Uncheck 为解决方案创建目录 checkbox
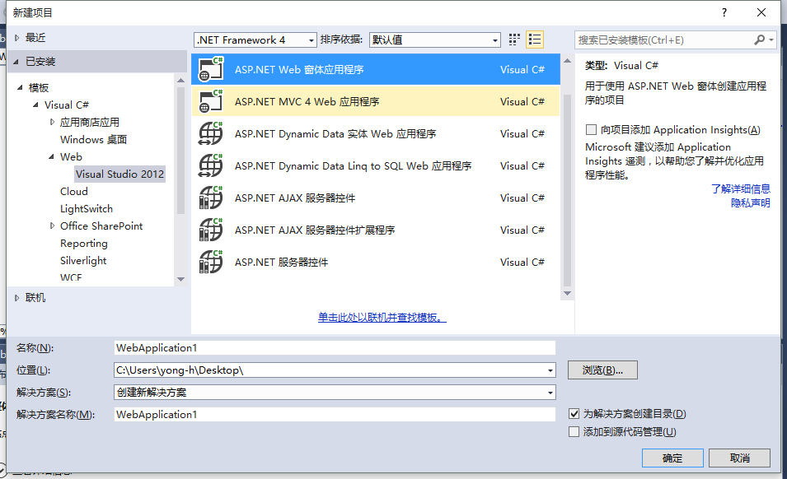This screenshot has height=479, width=787. [x=574, y=414]
